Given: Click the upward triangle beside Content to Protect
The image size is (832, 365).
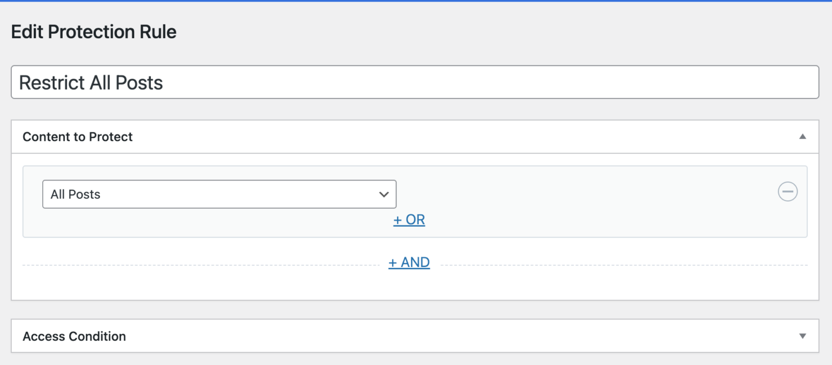Looking at the screenshot, I should tap(802, 136).
